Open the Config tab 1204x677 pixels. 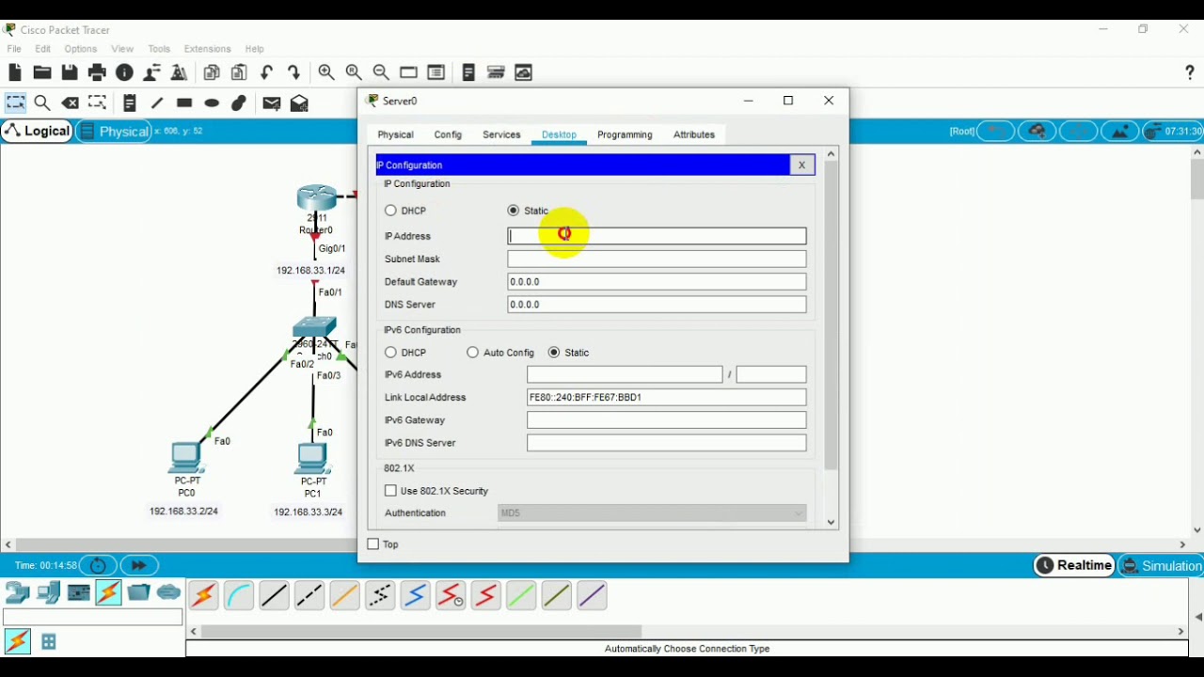click(x=448, y=134)
